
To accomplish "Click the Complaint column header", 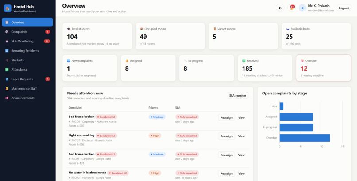I will pos(75,108).
